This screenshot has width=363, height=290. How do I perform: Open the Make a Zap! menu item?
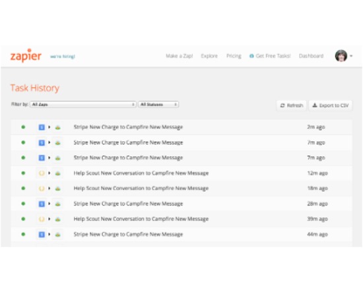tap(179, 56)
